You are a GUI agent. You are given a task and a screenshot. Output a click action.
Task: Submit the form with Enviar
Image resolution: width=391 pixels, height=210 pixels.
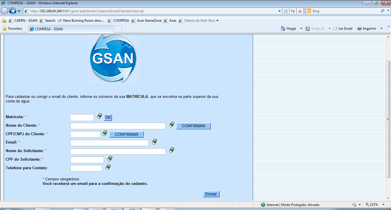click(x=211, y=194)
